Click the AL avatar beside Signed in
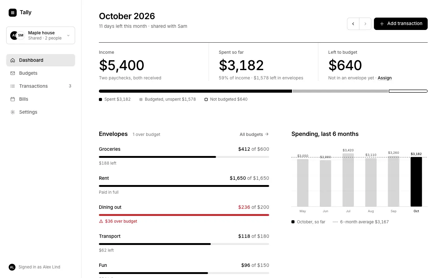 12,267
